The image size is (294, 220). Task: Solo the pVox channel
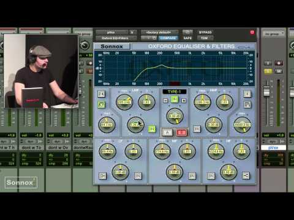pyautogui.click(x=268, y=71)
